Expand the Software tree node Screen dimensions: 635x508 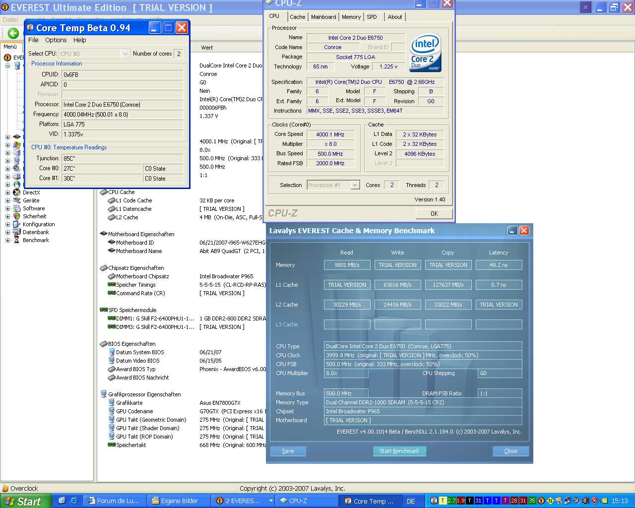point(7,208)
